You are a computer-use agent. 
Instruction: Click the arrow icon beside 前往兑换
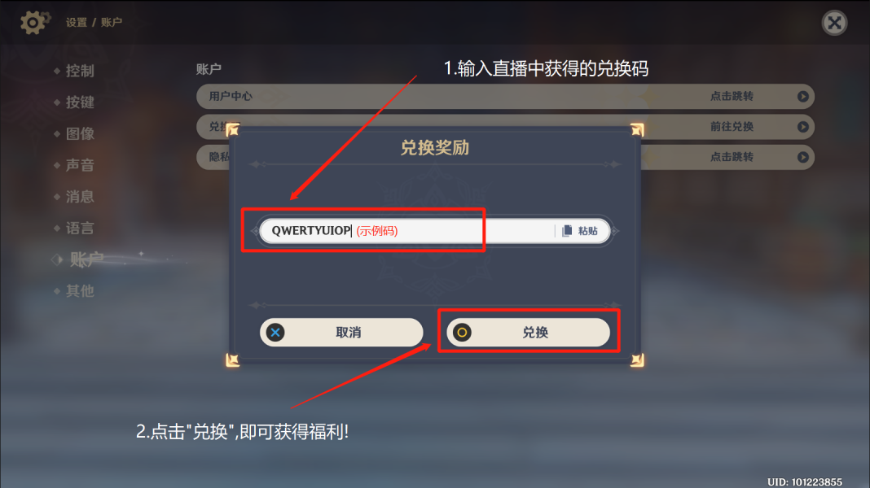pos(803,127)
